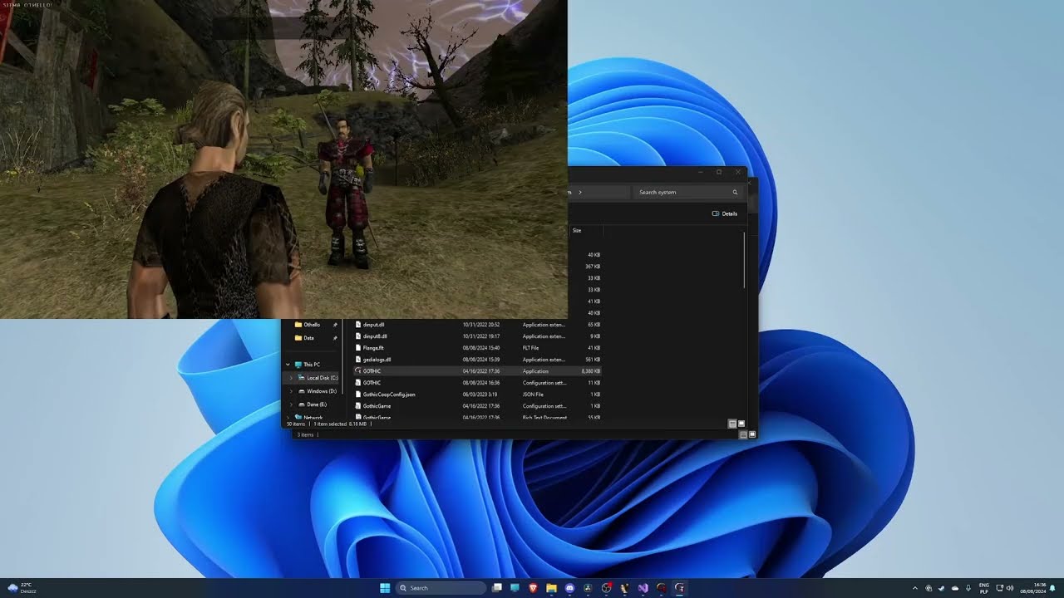Expand the Local Disk (C:) node
Viewport: 1064px width, 598px height.
292,378
